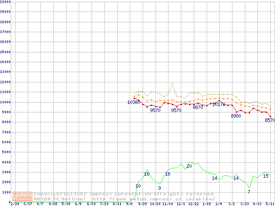The width and height of the screenshot is (275, 206).
Task: Click the 2/24 date on x-axis
Action: (14, 204)
